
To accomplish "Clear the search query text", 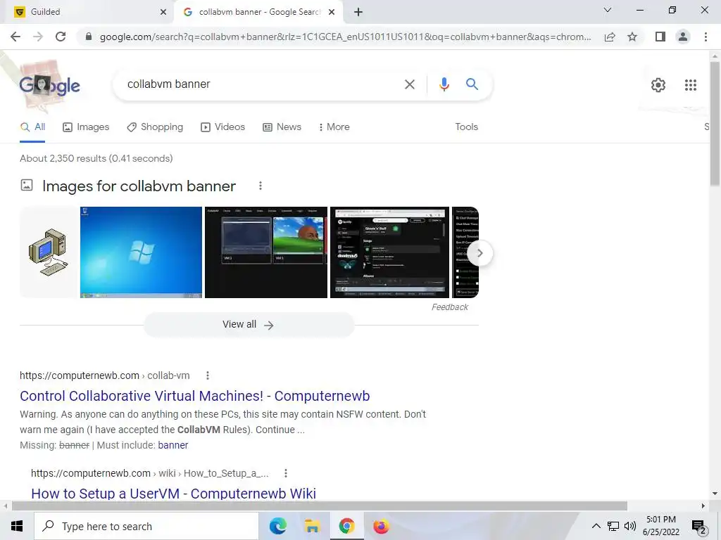I will click(x=410, y=84).
